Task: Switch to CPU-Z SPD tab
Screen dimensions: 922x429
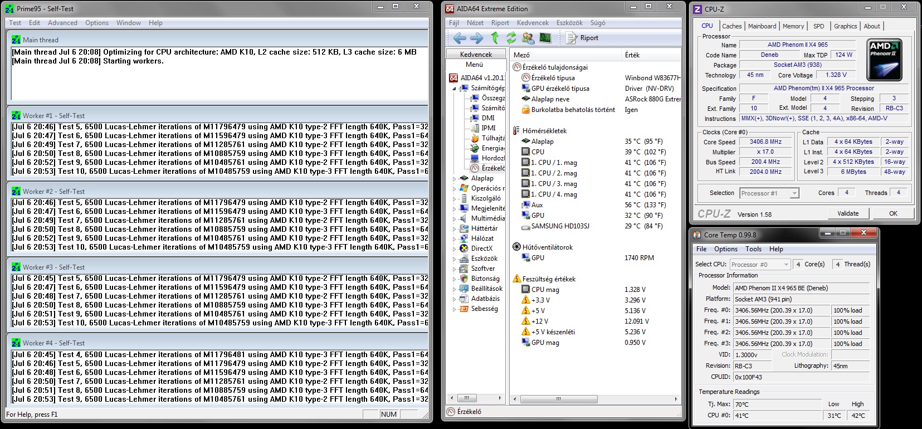Action: point(818,26)
